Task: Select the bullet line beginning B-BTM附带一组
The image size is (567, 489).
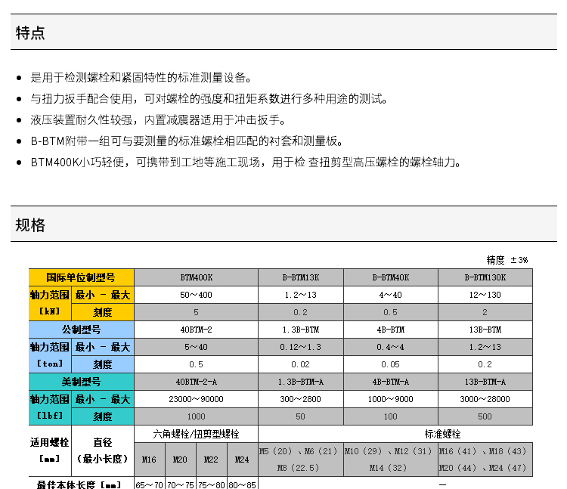Action: click(x=187, y=141)
